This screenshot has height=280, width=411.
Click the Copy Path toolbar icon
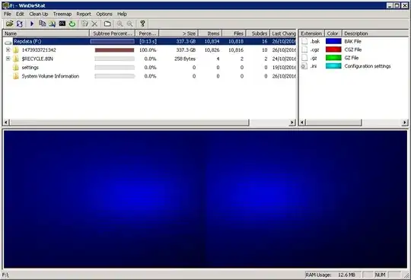(42, 24)
